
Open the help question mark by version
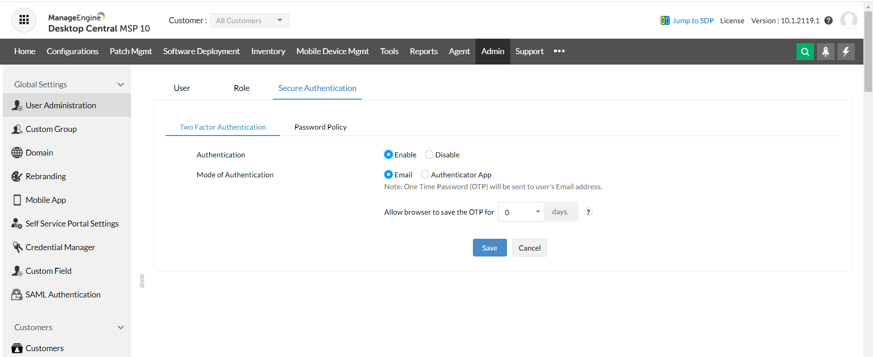828,20
